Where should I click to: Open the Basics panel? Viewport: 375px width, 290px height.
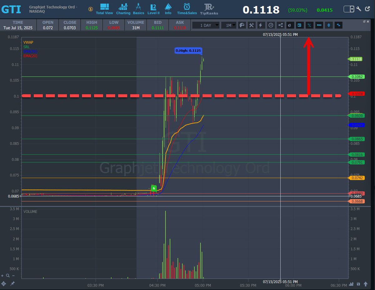tap(138, 9)
